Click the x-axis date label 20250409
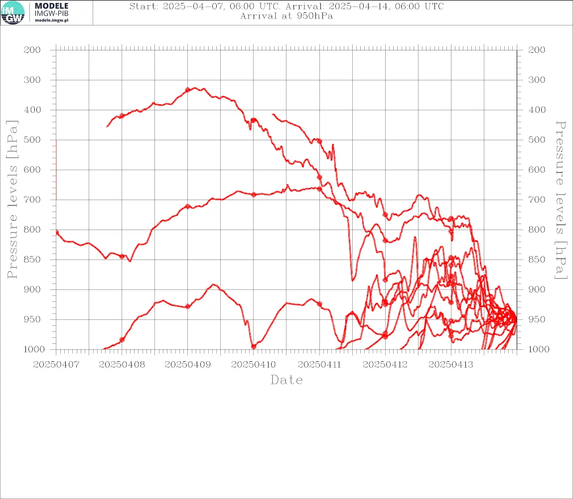 (x=187, y=365)
